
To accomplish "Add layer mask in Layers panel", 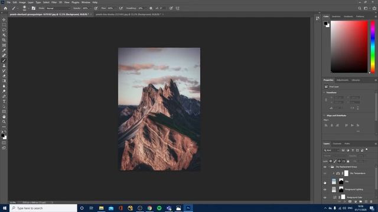I will coord(350,201).
